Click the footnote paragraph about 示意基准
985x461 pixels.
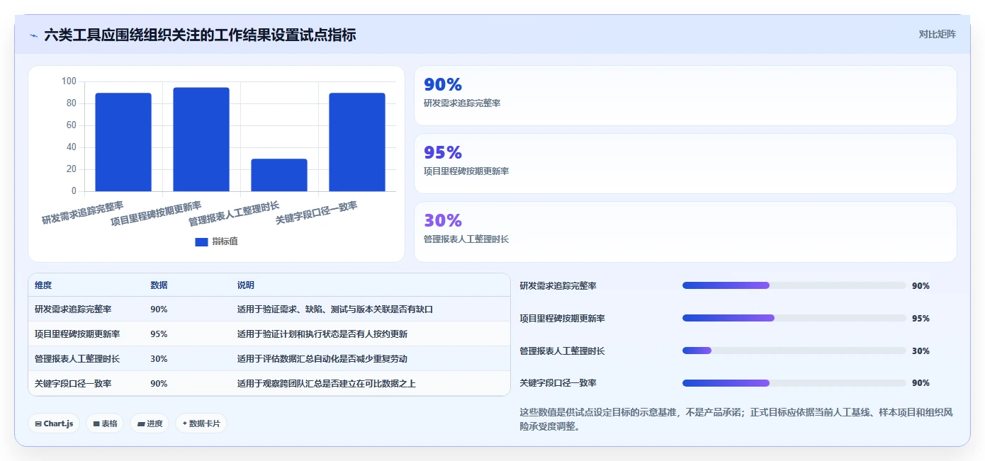(x=737, y=419)
